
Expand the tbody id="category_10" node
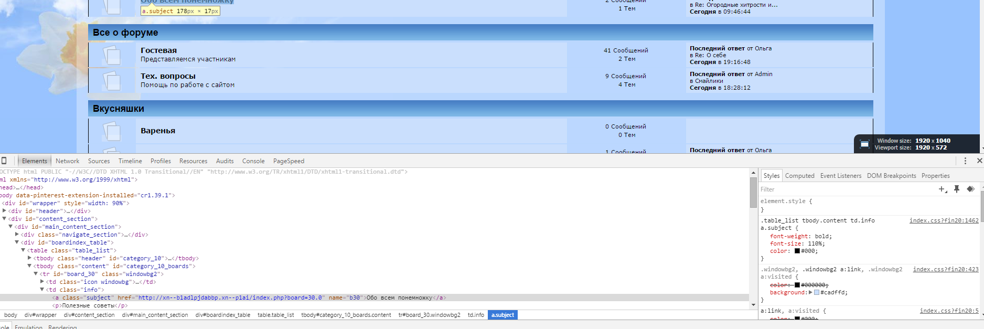(29, 258)
